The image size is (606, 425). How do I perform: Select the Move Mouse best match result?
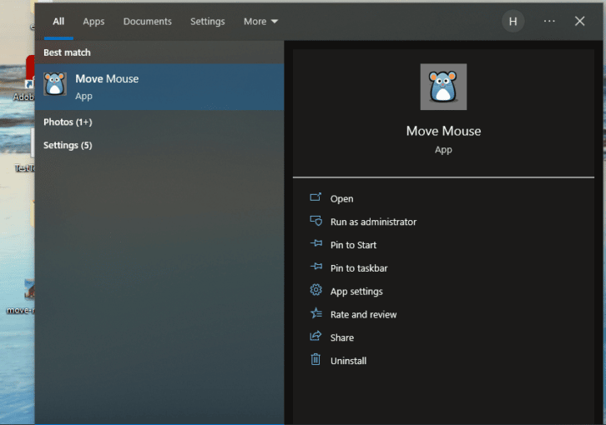tap(159, 87)
